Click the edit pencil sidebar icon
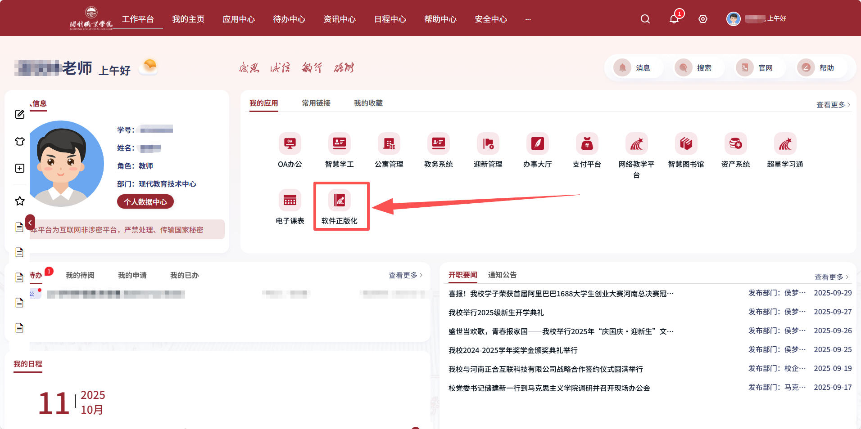 pyautogui.click(x=20, y=114)
